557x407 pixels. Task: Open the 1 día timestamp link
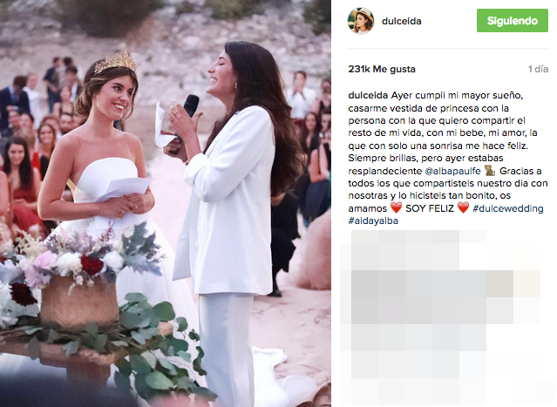point(538,69)
